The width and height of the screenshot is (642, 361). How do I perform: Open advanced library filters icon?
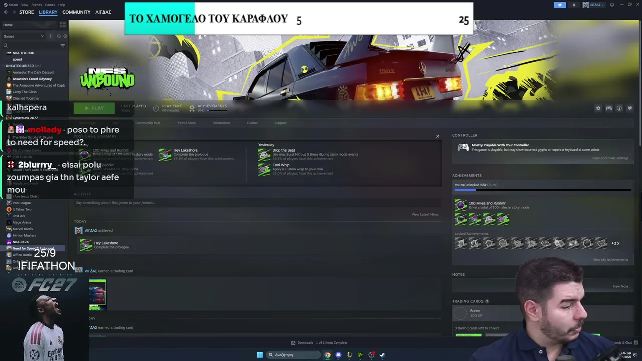63,46
